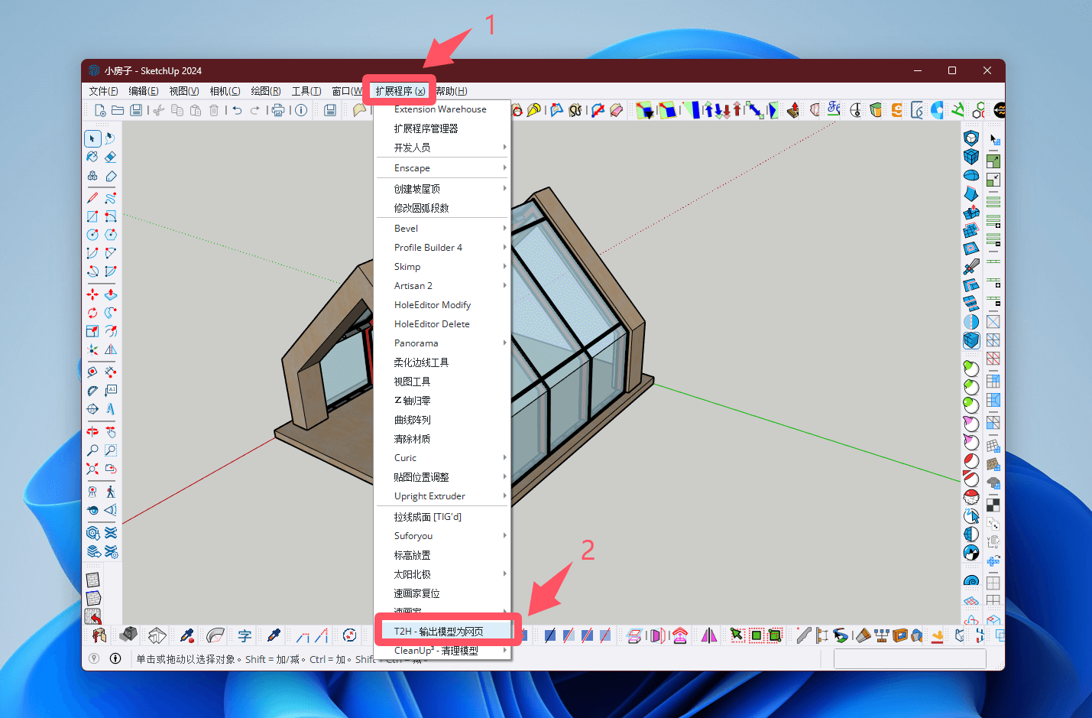Click the geo-location status bar icon
Image resolution: width=1092 pixels, height=718 pixels.
click(94, 658)
